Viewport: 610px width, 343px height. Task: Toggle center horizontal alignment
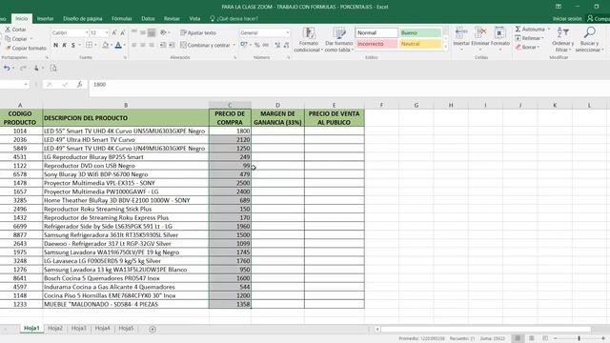click(143, 45)
